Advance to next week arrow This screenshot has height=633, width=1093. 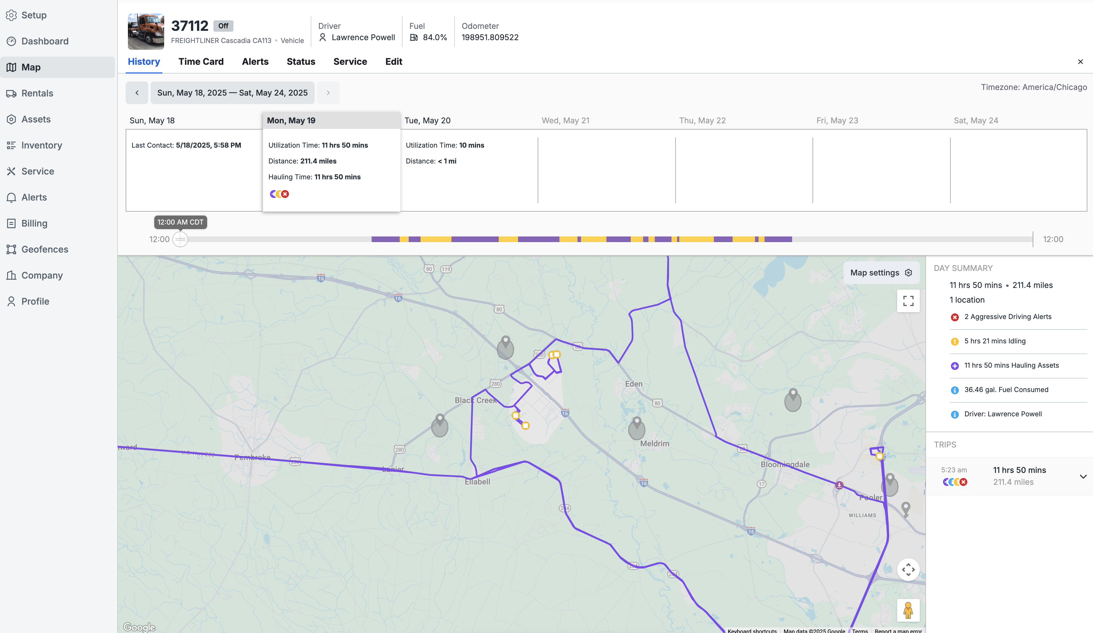pyautogui.click(x=328, y=93)
